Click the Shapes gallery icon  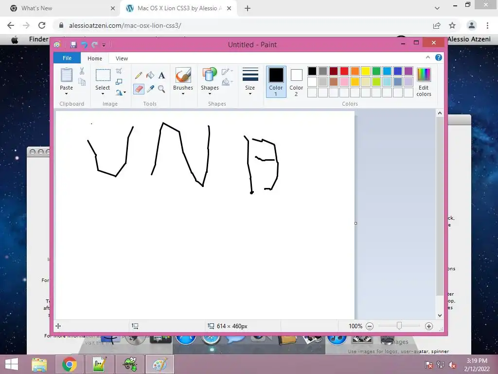point(210,75)
